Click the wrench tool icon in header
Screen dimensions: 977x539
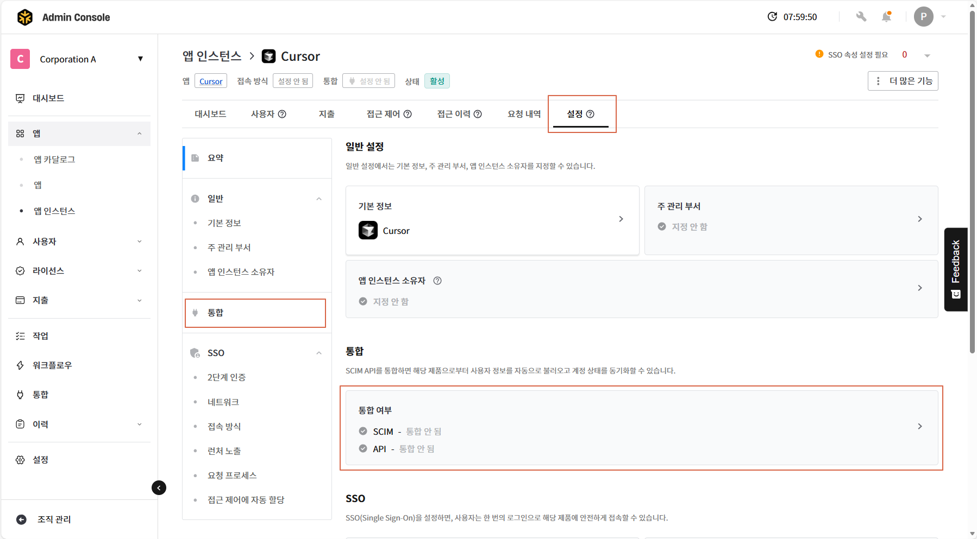861,17
